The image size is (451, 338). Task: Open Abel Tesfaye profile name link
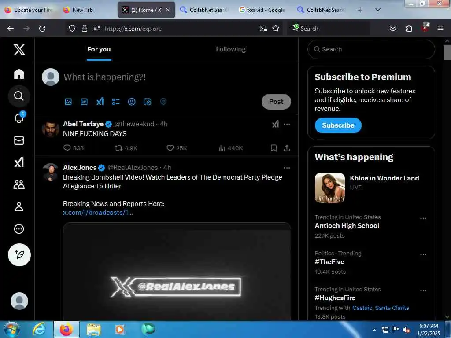point(83,124)
